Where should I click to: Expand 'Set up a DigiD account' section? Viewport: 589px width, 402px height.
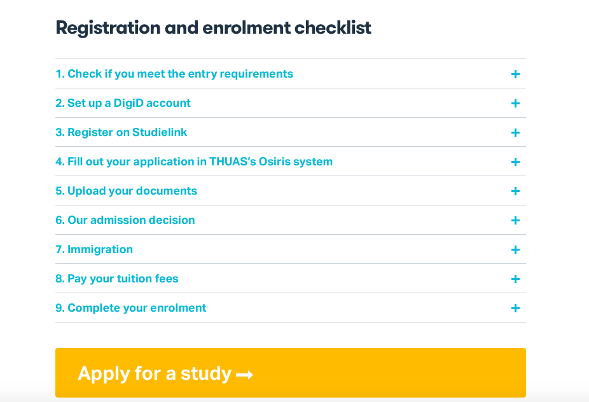pos(291,103)
